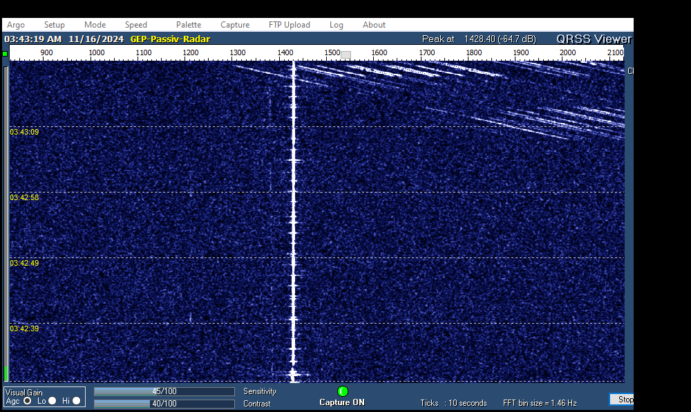Click the 03:42:49 time marker

point(24,263)
